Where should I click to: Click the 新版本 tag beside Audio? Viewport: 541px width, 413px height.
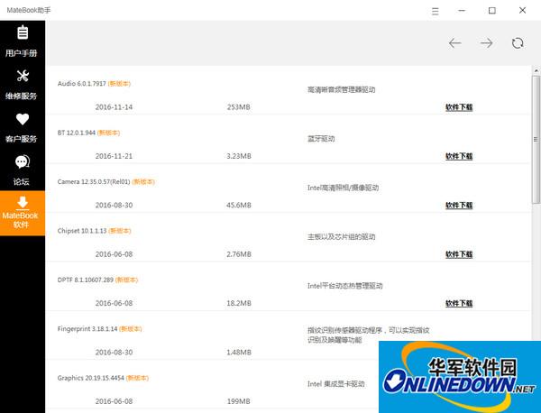tap(119, 84)
